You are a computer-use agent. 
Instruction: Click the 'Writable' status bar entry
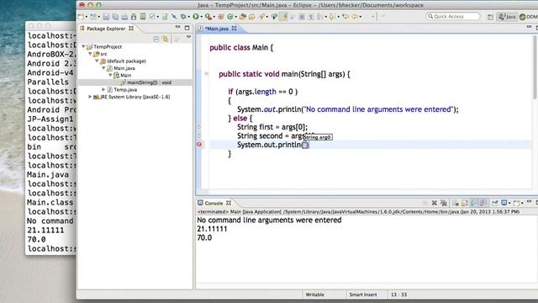[314, 295]
